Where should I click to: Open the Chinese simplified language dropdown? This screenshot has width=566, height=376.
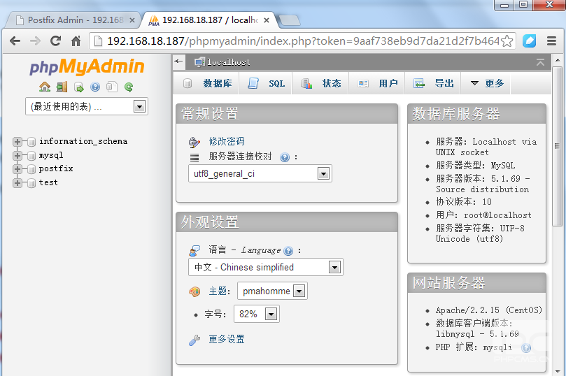[x=266, y=267]
